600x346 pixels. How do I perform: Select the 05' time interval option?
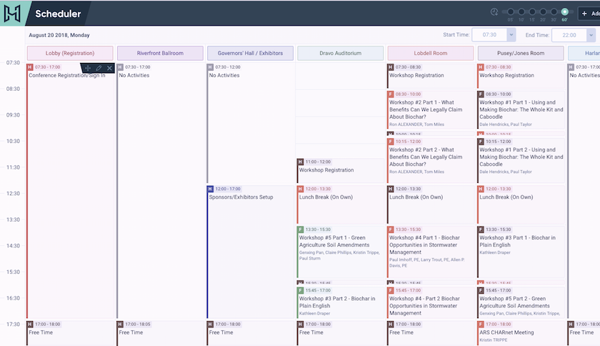tap(511, 12)
